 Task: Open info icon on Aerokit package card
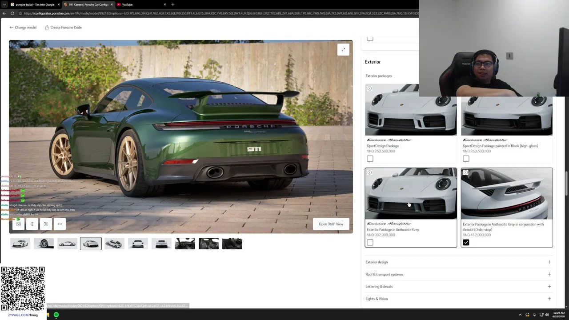pos(465,172)
